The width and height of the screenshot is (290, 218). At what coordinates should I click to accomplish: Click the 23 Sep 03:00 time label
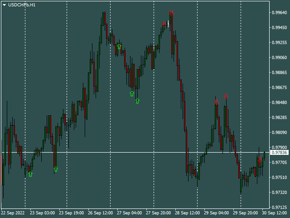tap(42, 213)
